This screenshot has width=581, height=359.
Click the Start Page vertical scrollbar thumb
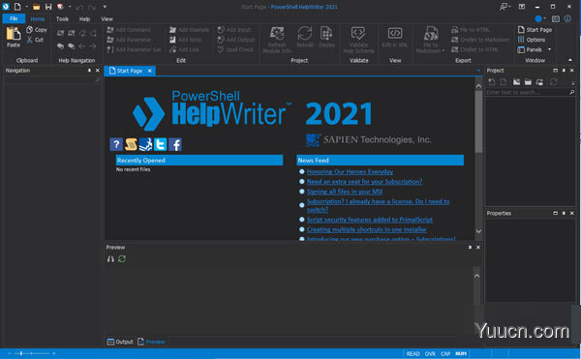point(478,122)
